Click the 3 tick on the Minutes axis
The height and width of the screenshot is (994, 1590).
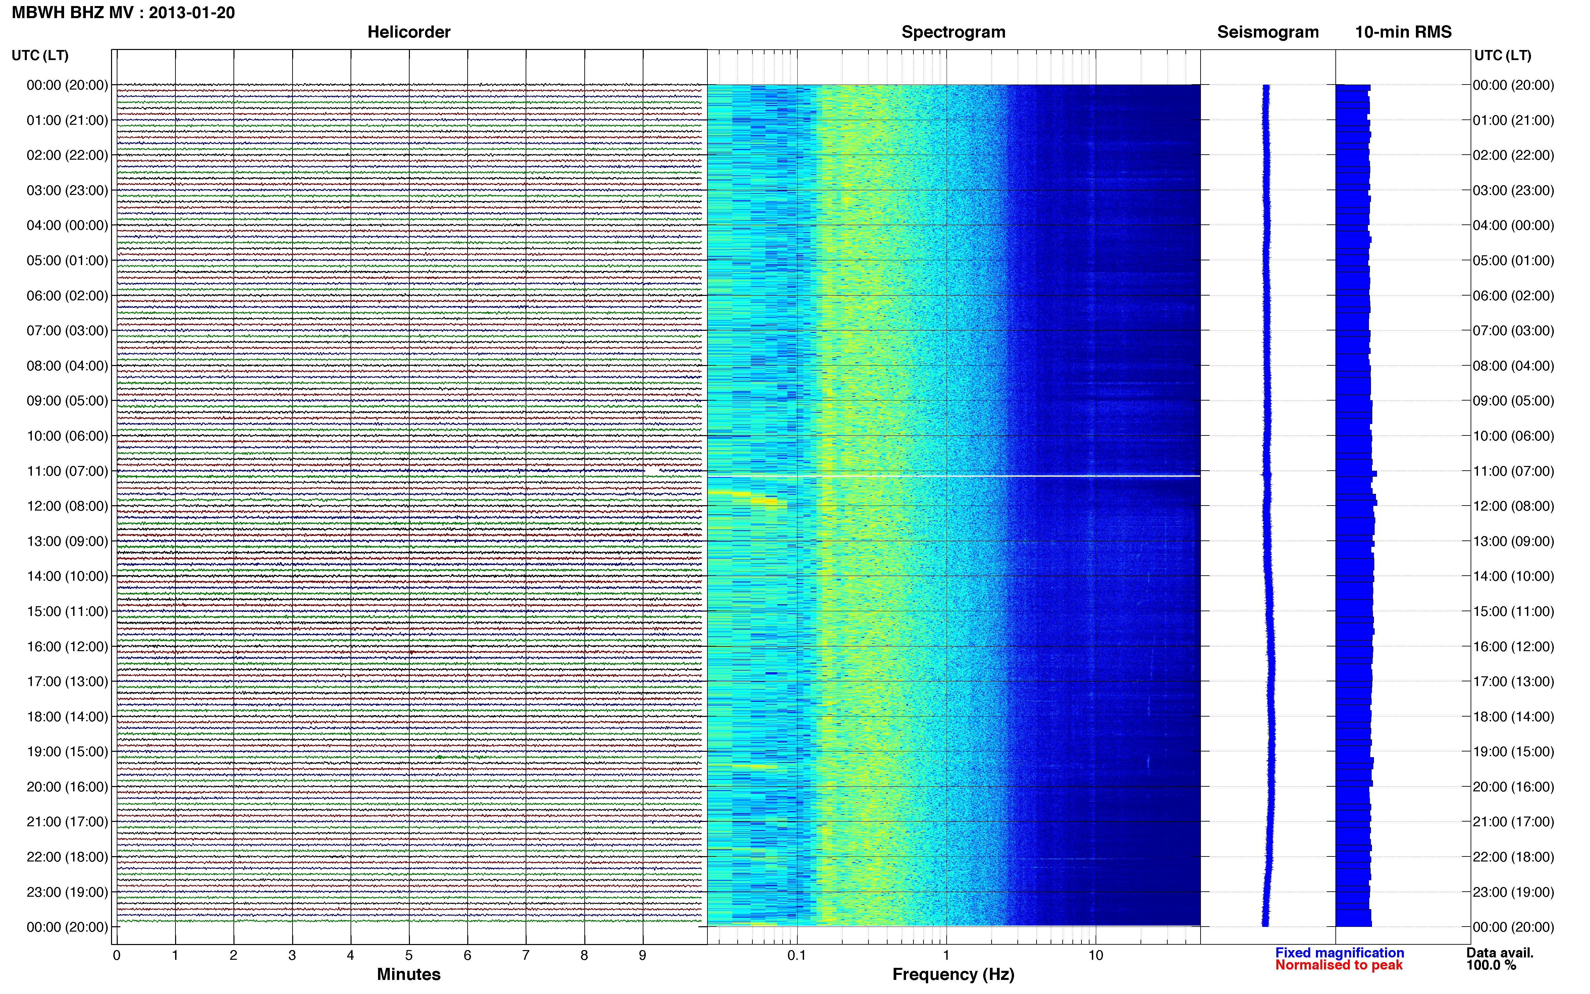point(292,955)
